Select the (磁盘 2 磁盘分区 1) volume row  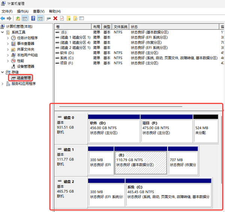[139, 48]
